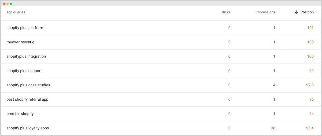Sort table by Position column header

[x=307, y=12]
